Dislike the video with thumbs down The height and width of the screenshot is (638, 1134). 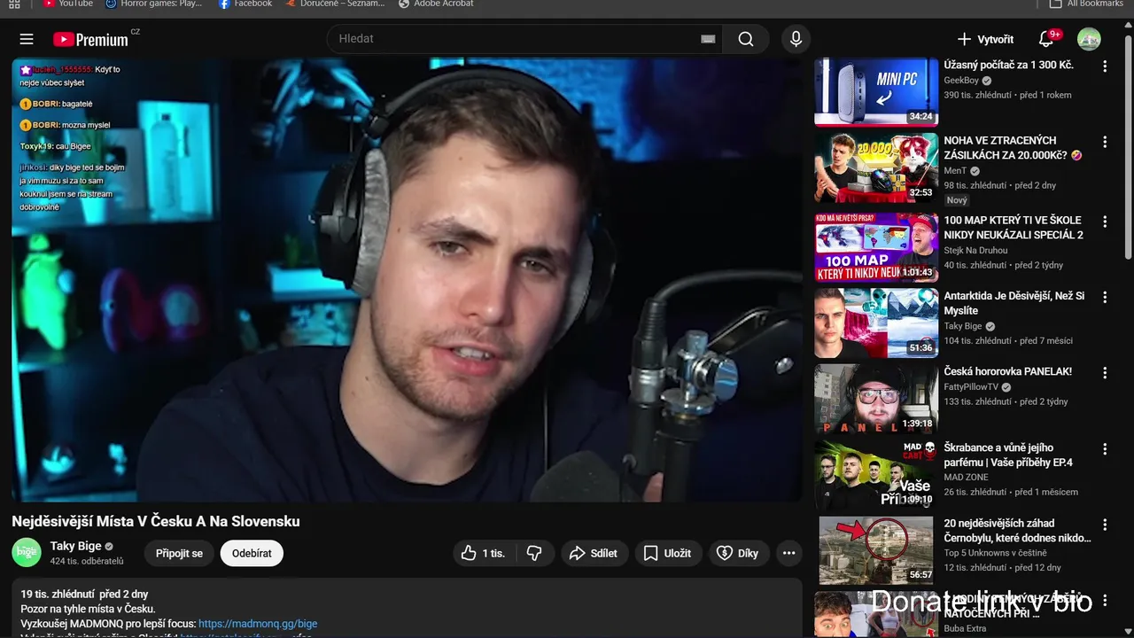(534, 553)
